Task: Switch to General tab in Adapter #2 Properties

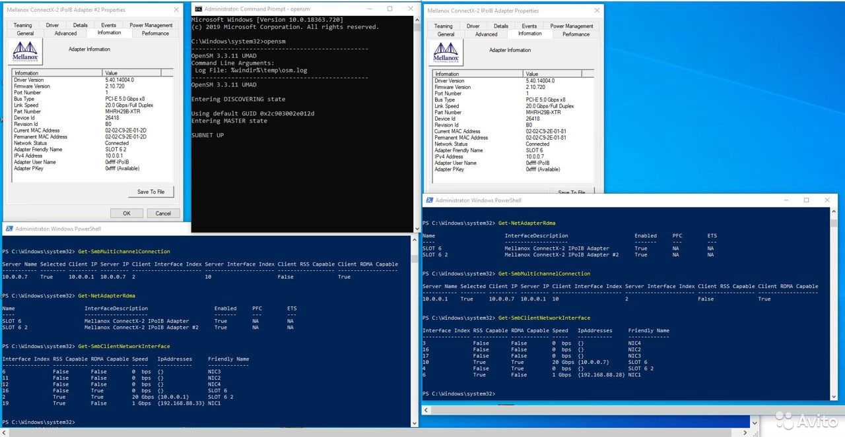Action: coord(26,33)
